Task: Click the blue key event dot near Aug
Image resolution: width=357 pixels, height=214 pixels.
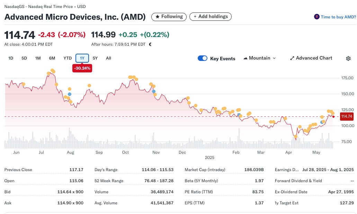Action: click(70, 94)
